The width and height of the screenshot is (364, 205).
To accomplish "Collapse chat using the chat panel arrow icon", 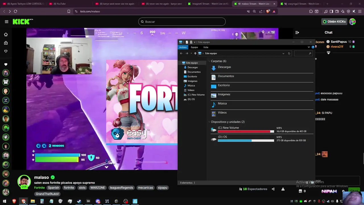I will point(297,32).
